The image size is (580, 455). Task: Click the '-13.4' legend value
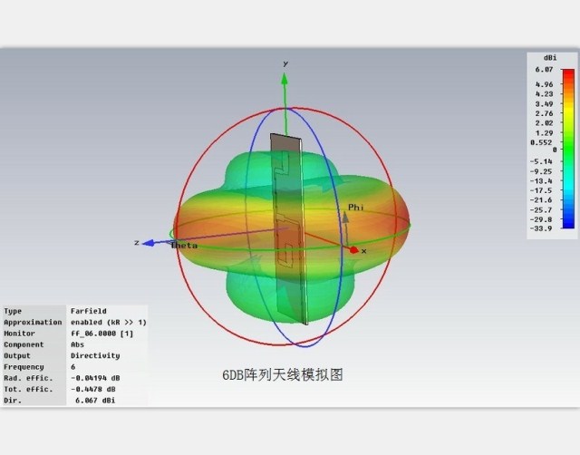coord(541,181)
